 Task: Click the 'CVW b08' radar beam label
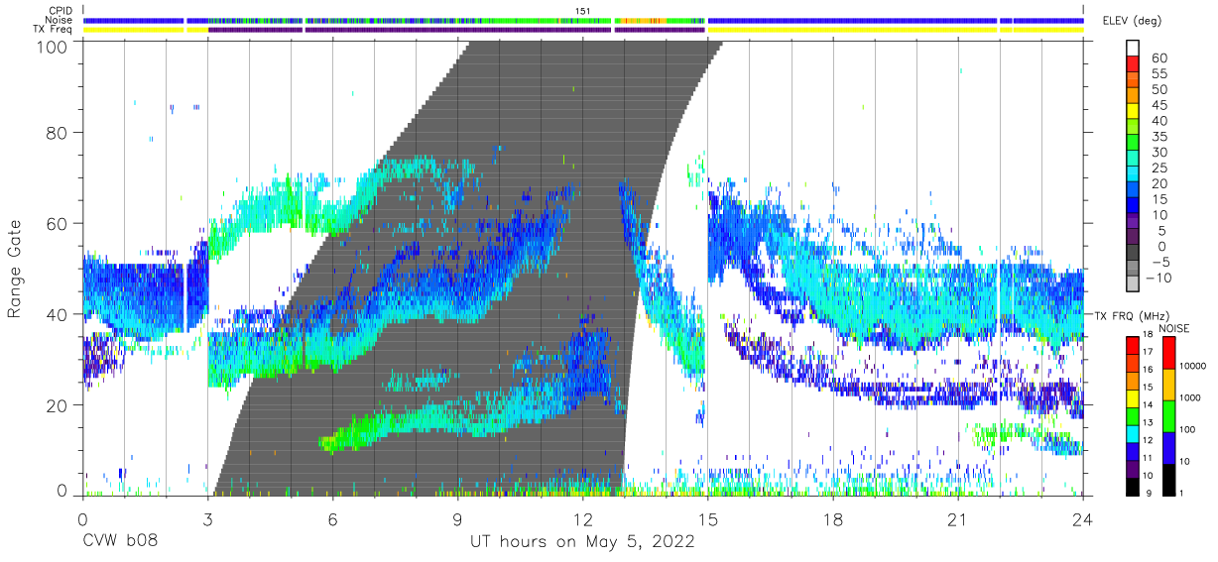point(120,542)
